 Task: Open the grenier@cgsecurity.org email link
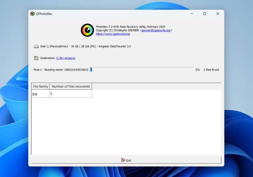[x=156, y=30]
